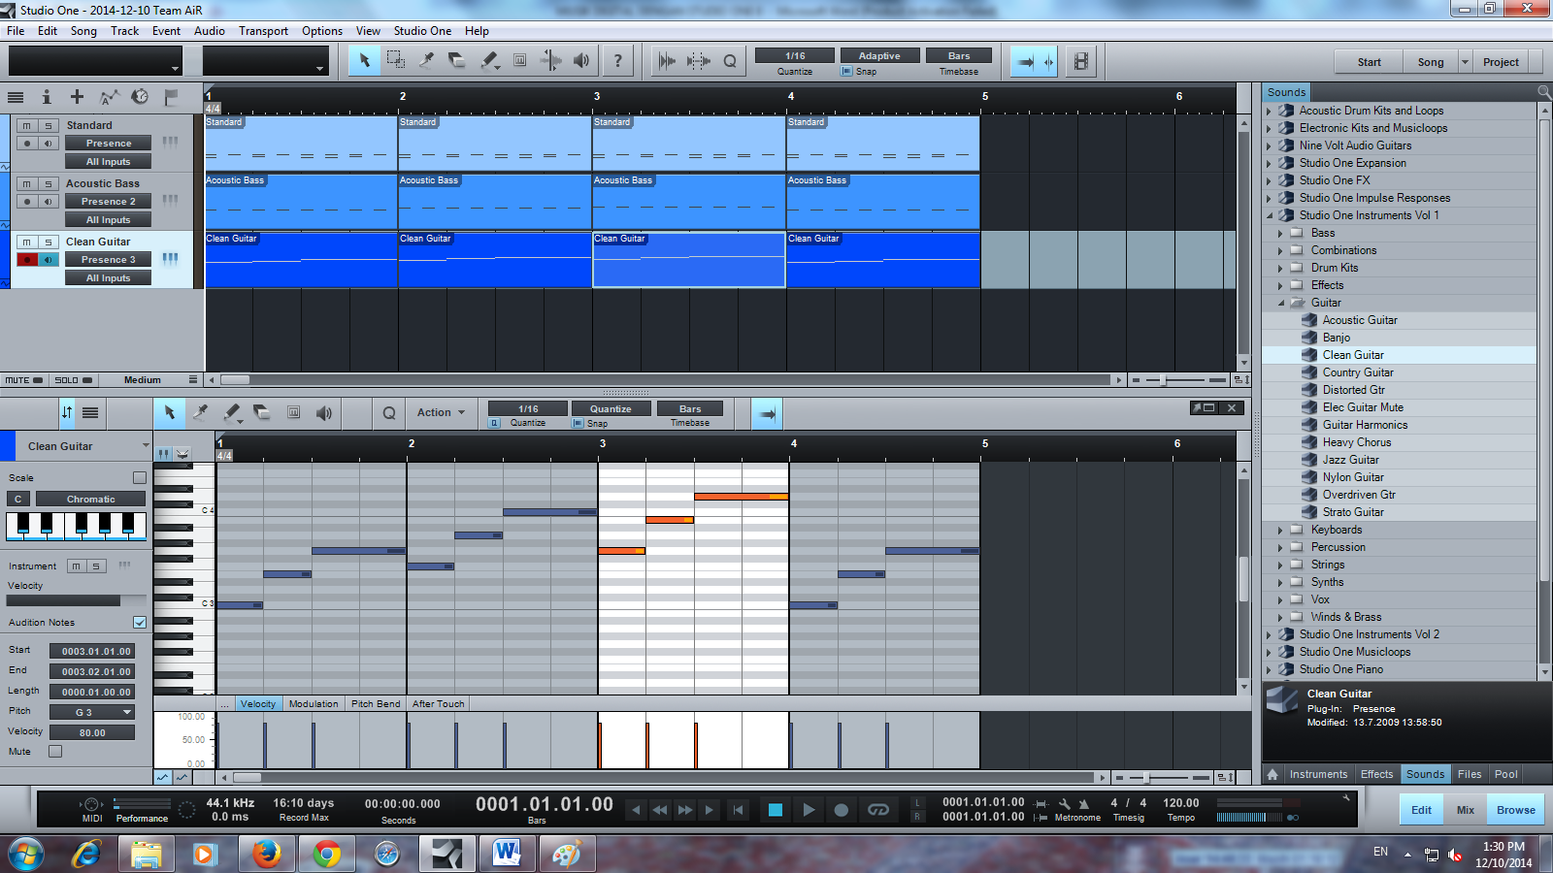Switch to the Instruments browser tab
Viewport: 1553px width, 873px height.
pos(1318,774)
